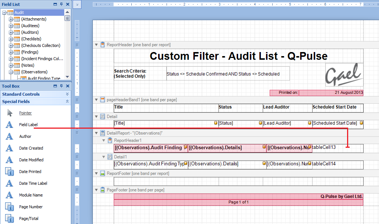Collapse the Special Fields group
This screenshot has height=224, width=379.
point(67,102)
